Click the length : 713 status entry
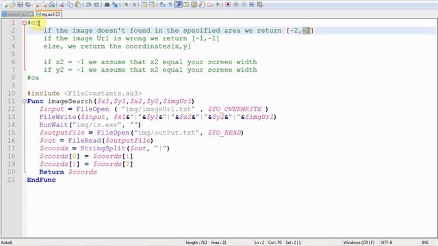The image size is (438, 246). [x=196, y=243]
